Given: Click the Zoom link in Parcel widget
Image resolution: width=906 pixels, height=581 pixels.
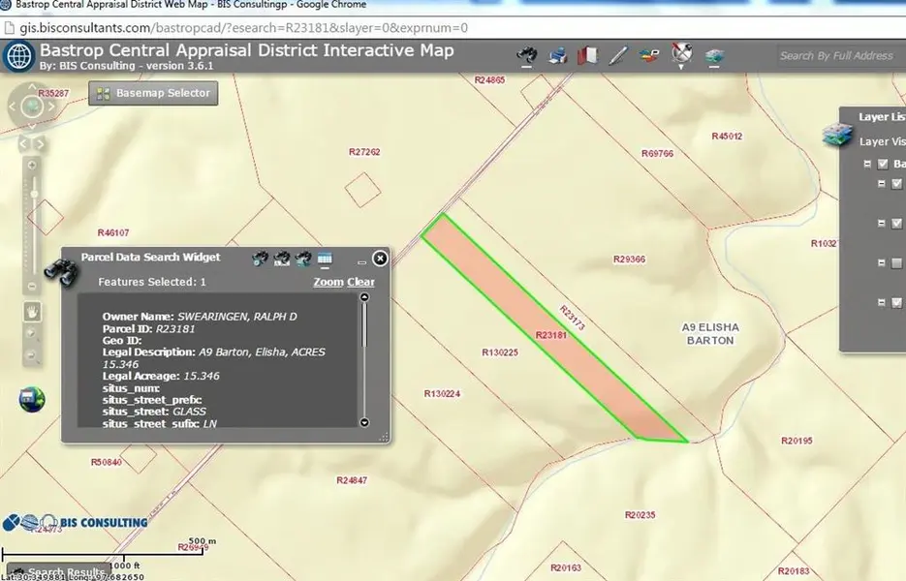Looking at the screenshot, I should (328, 282).
